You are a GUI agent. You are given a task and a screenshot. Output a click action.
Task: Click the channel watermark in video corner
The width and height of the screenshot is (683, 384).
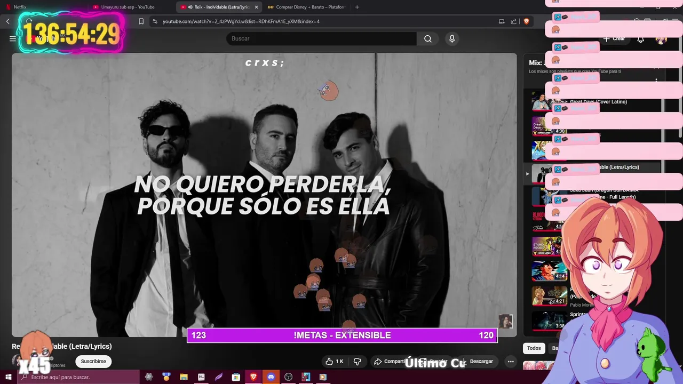pyautogui.click(x=505, y=321)
